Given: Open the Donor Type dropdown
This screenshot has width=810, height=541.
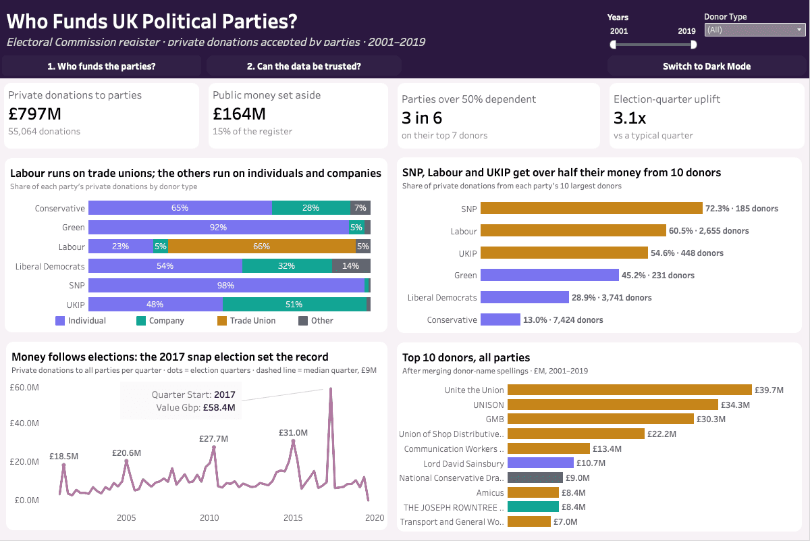Looking at the screenshot, I should pyautogui.click(x=755, y=30).
